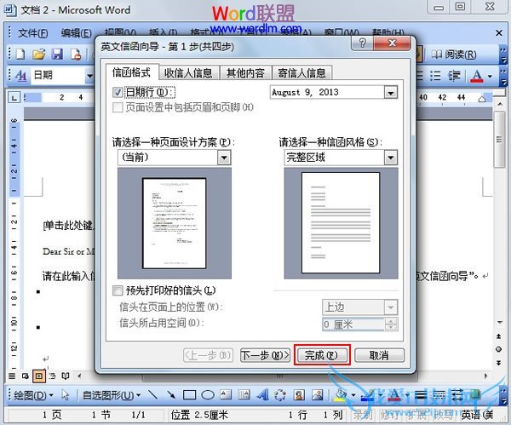Image resolution: width=511 pixels, height=425 pixels.
Task: Switch to the 信函格式 tab
Action: (132, 72)
